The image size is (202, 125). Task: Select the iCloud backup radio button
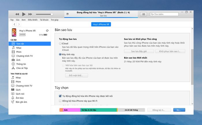point(60,43)
